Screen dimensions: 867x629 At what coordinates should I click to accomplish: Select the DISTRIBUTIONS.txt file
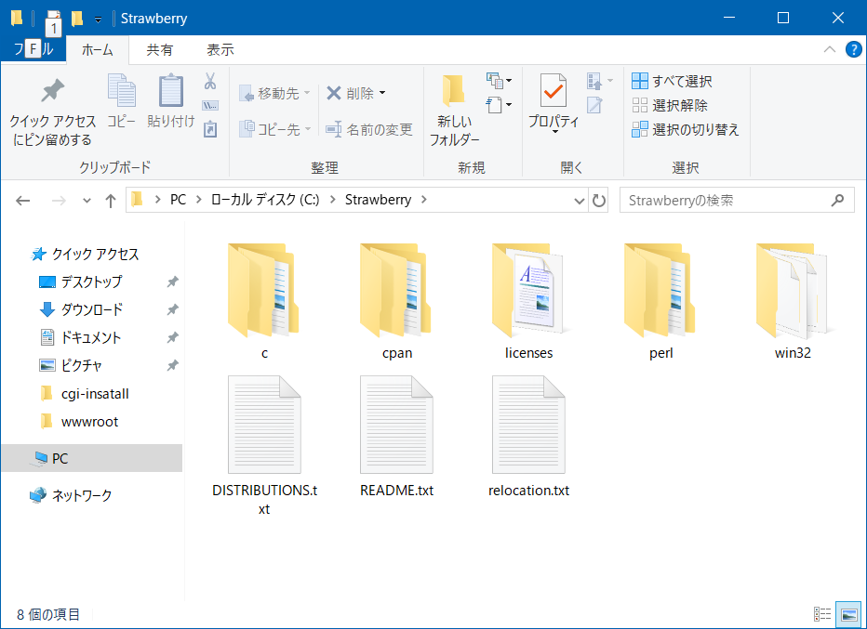pyautogui.click(x=264, y=446)
